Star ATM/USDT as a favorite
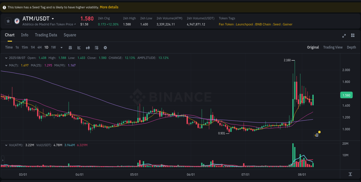The width and height of the screenshot is (361, 182). (x=8, y=21)
